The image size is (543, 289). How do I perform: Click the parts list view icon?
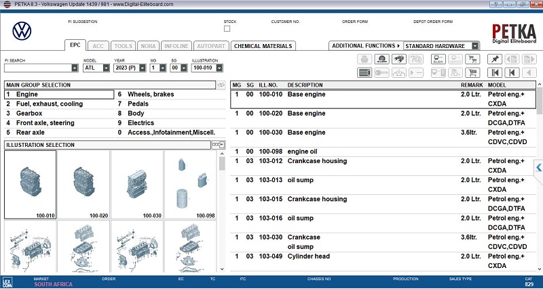[364, 72]
